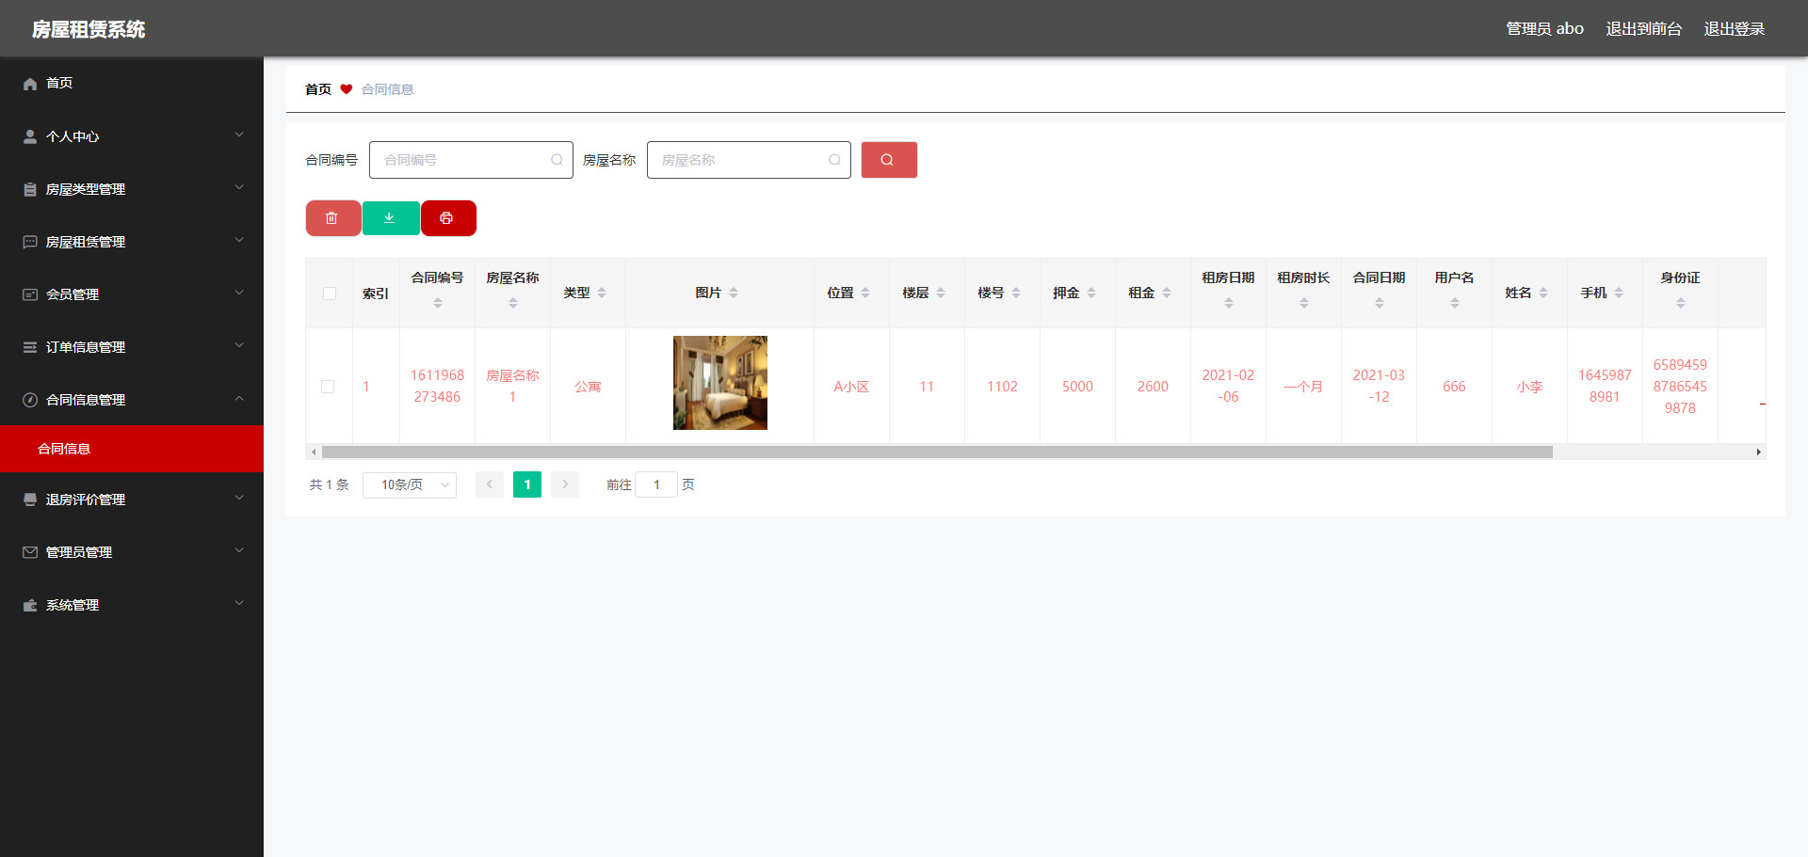Click the clipboard icon beside 房屋类型管理

tap(30, 189)
